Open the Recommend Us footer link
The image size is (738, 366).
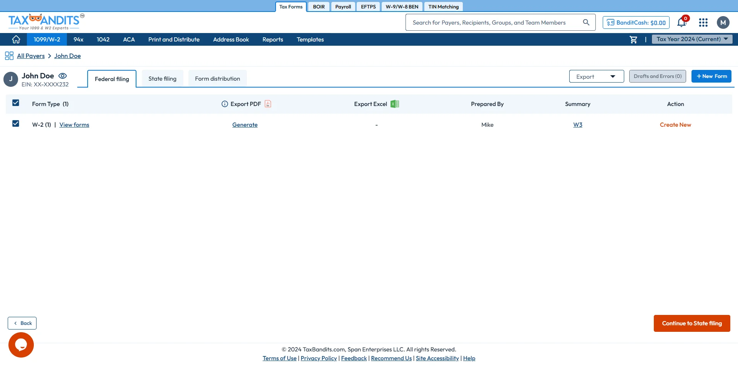pyautogui.click(x=391, y=358)
